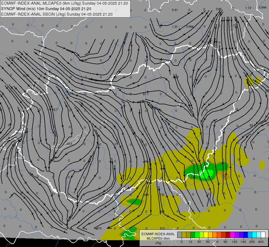The height and width of the screenshot is (247, 269).
Task: Click the 270 value on map
Action: point(162,195)
